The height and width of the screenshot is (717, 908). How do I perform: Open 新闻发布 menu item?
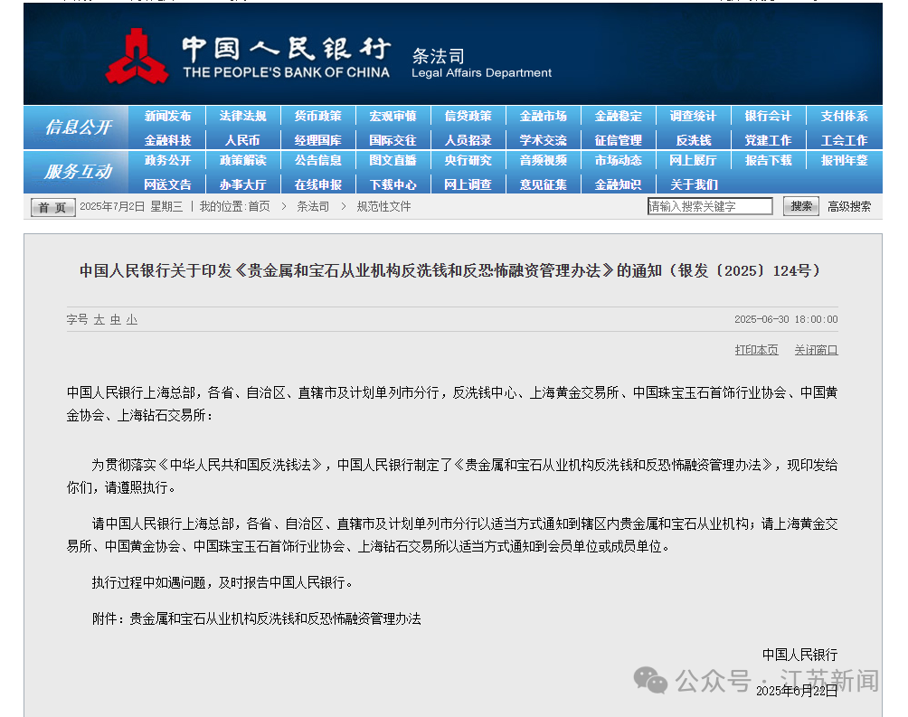(x=167, y=116)
